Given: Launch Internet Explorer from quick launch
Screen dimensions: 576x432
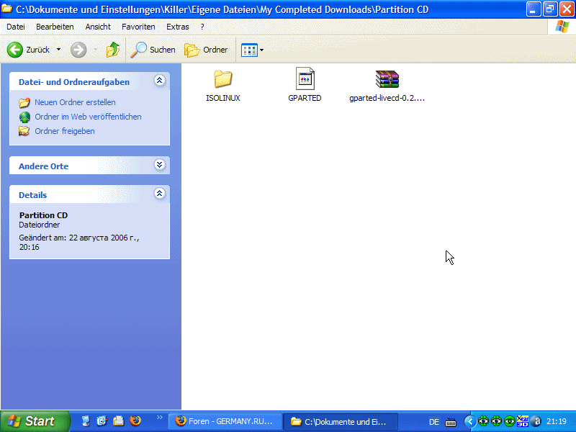Looking at the screenshot, I should (x=102, y=421).
